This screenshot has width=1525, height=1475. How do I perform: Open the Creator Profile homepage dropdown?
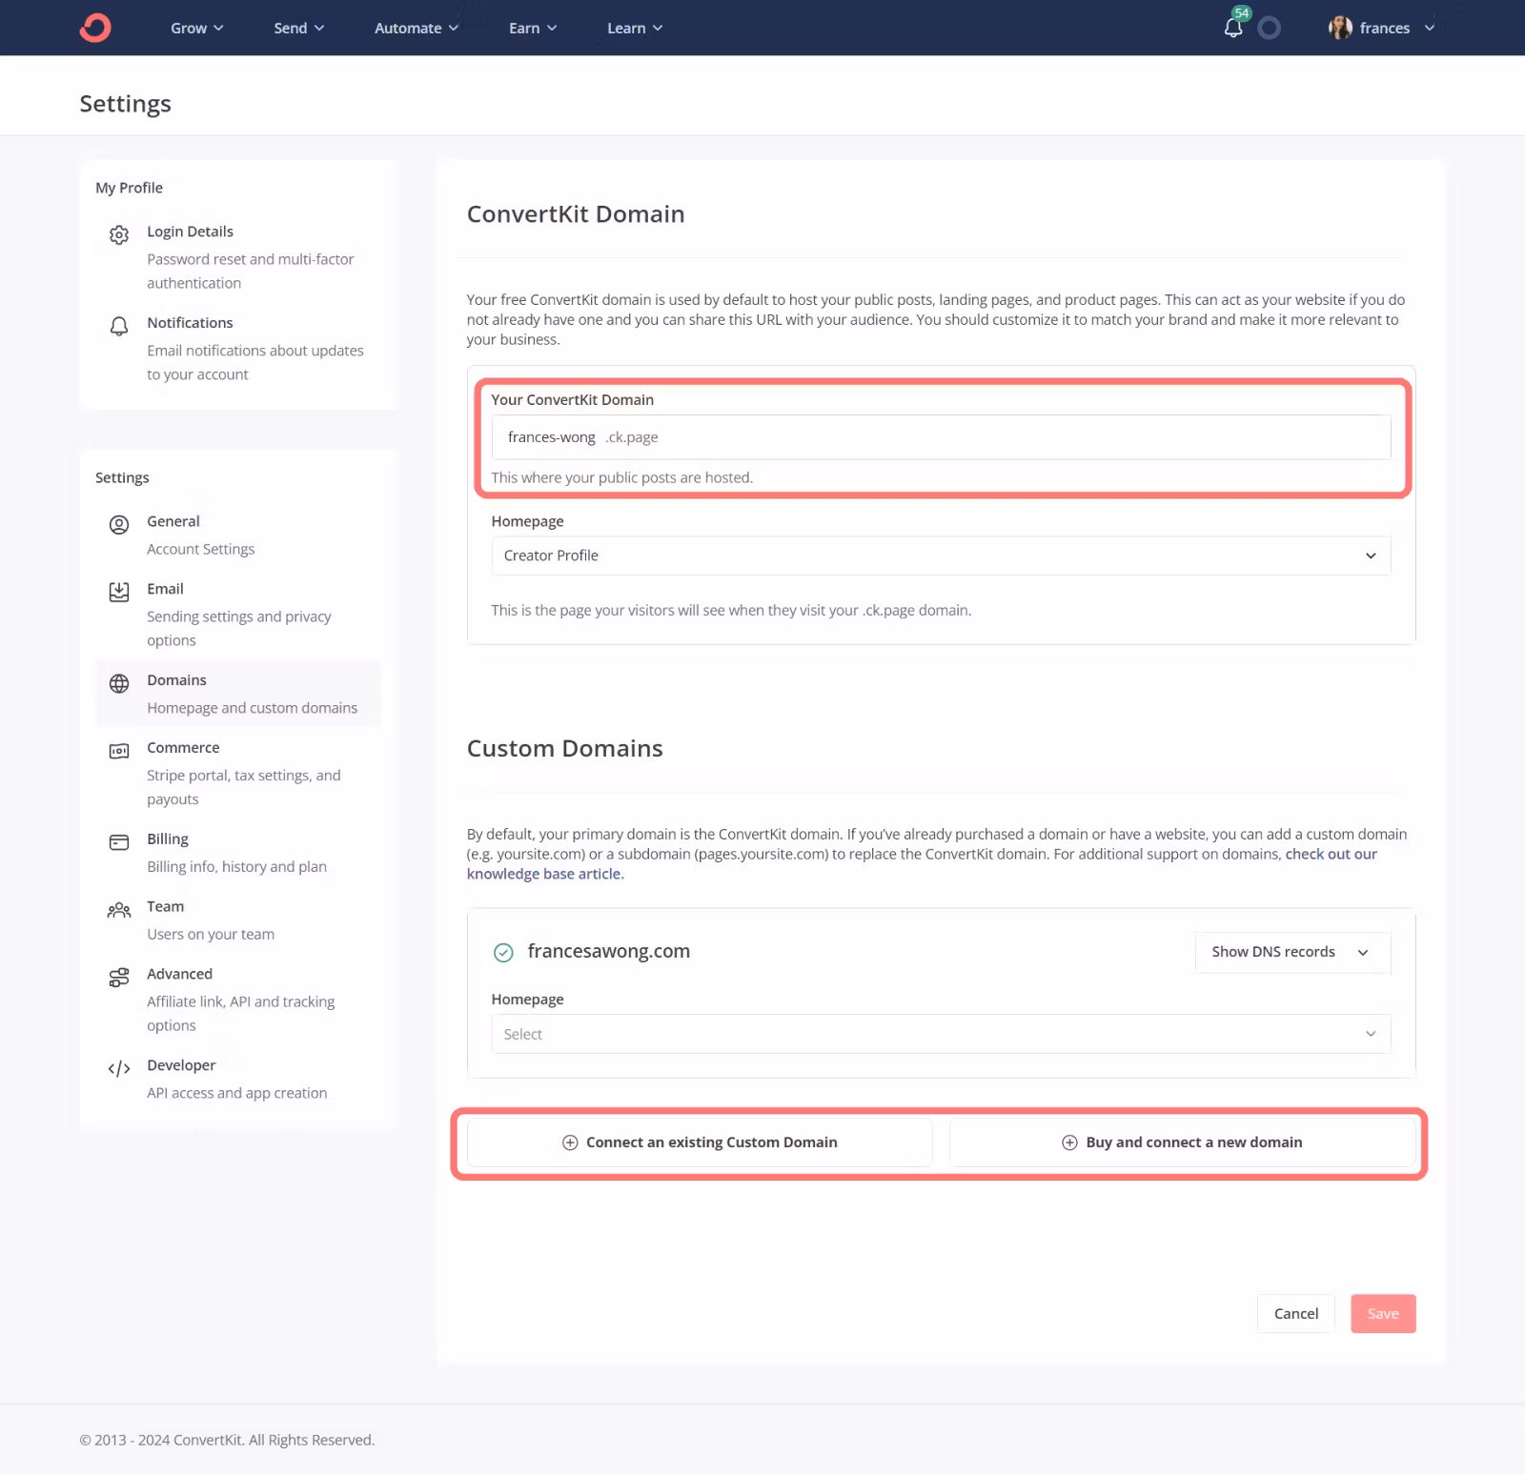coord(941,556)
